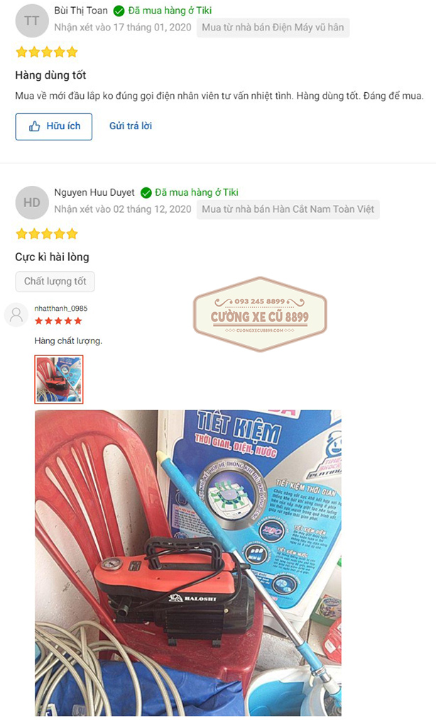Click the yellow star rating of Bùi Thị Toan's review
The image size is (436, 720).
point(46,52)
